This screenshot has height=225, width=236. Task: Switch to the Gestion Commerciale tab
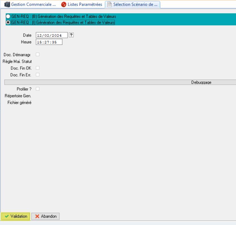[x=33, y=5]
